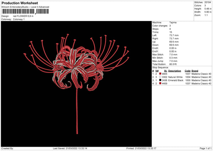Click the Natural White color swatch
The image size is (213, 151).
(160, 77)
